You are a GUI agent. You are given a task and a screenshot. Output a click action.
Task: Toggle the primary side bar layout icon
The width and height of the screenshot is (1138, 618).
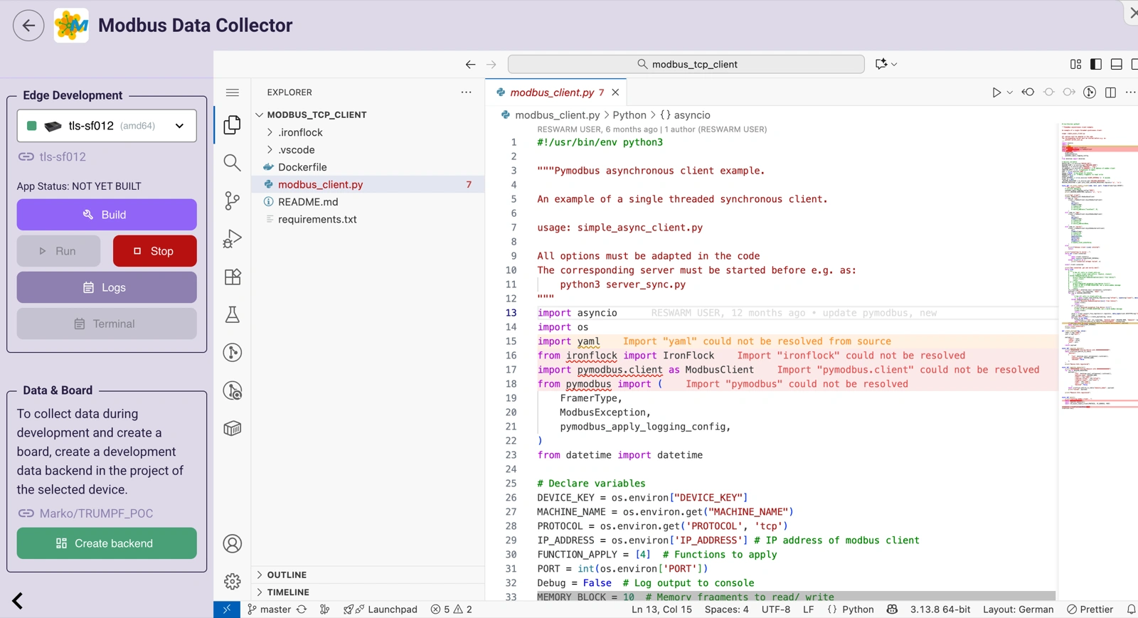[1096, 64]
